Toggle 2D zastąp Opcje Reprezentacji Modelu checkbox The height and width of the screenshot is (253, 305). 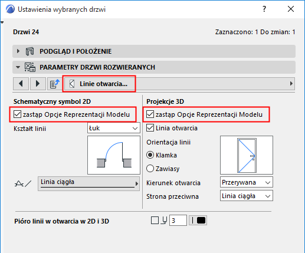(17, 114)
